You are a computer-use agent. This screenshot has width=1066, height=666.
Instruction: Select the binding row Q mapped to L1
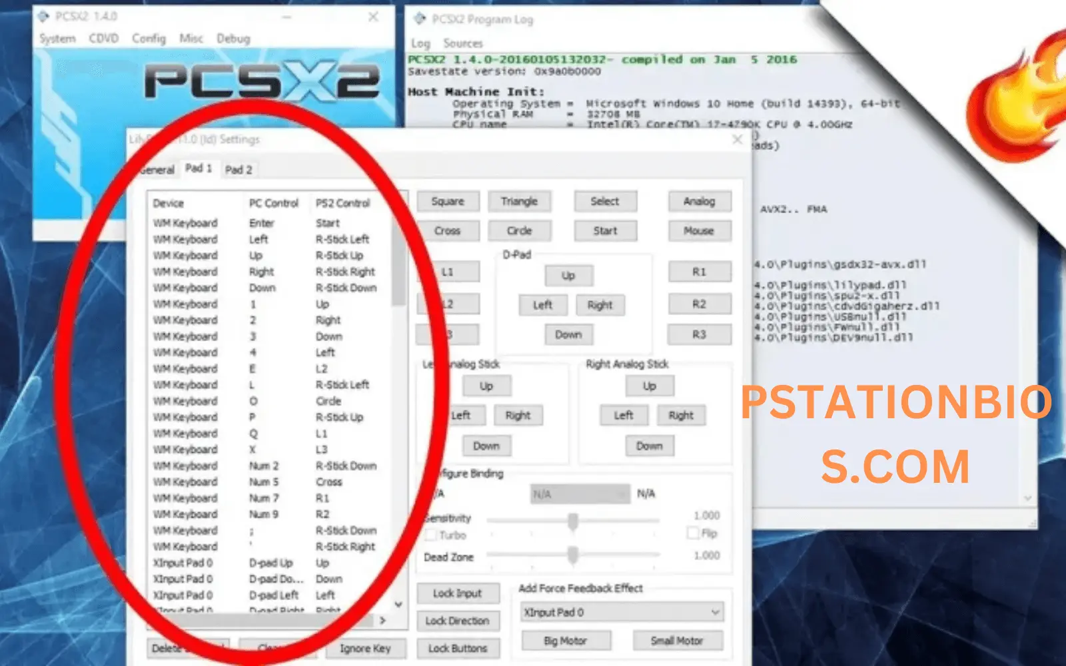pos(270,434)
